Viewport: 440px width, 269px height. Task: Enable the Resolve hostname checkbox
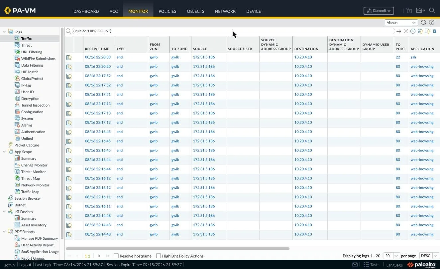[x=116, y=256]
